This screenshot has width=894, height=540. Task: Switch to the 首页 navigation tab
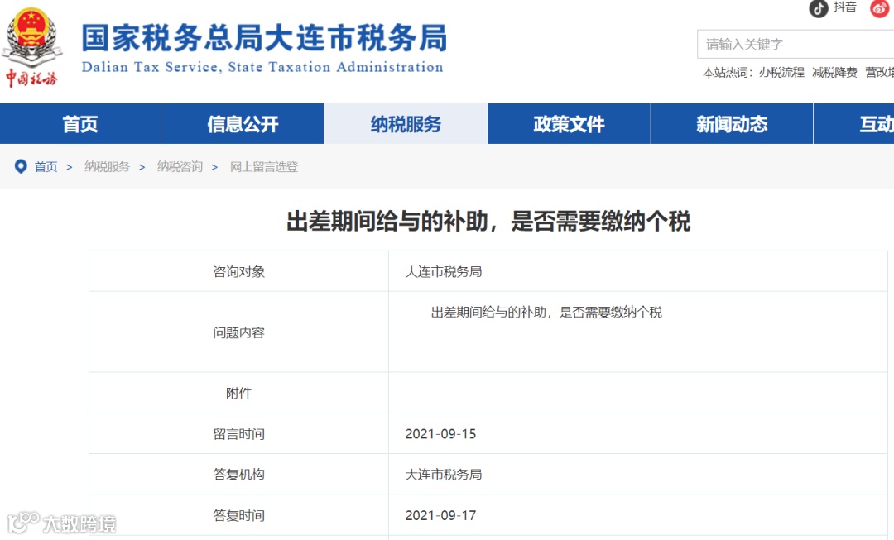(x=80, y=124)
